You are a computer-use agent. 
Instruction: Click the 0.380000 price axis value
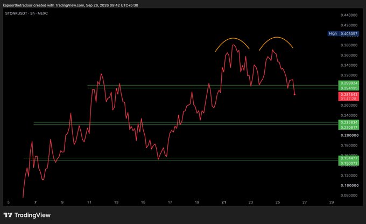coord(349,45)
